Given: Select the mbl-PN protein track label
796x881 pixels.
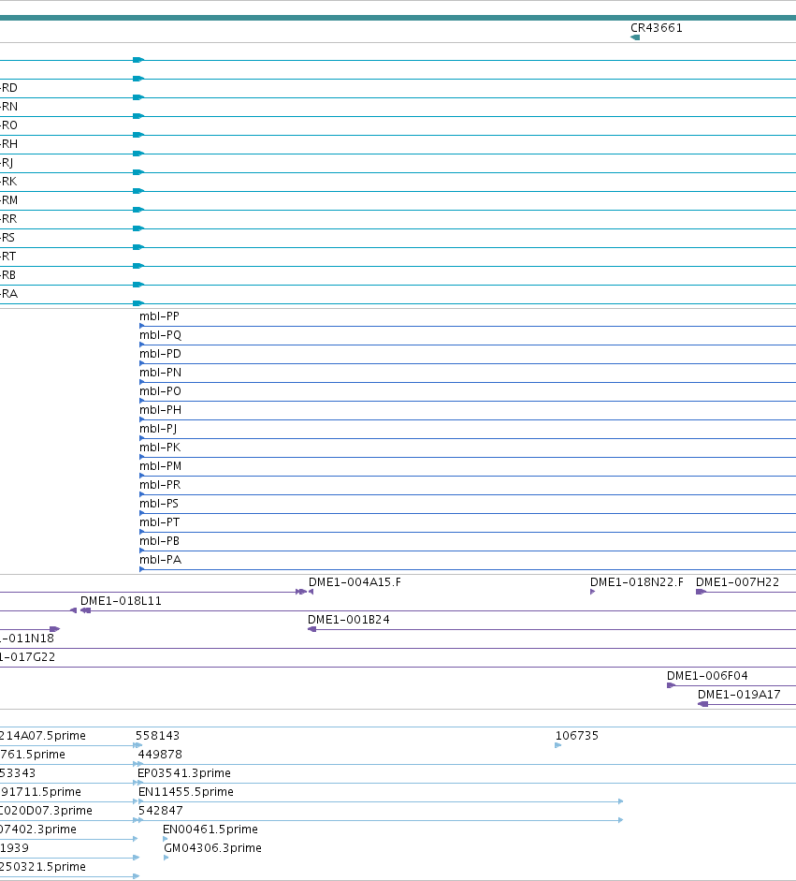Looking at the screenshot, I should click(x=160, y=373).
